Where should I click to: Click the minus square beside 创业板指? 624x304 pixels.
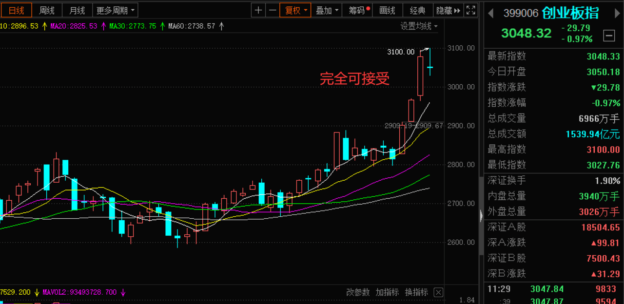pos(609,35)
